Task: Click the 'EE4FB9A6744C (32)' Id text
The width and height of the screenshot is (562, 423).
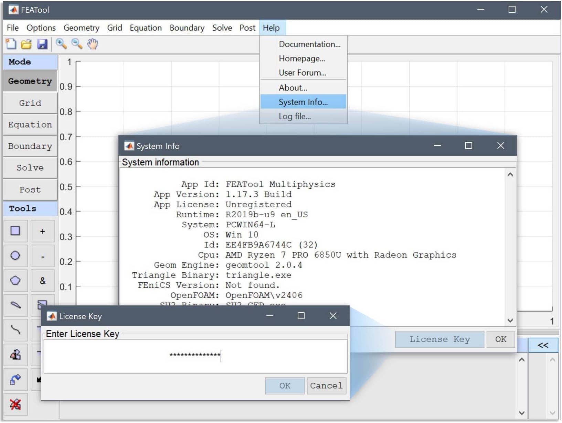Action: (271, 245)
